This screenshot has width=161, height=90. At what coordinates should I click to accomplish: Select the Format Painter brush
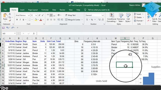(x=10, y=20)
